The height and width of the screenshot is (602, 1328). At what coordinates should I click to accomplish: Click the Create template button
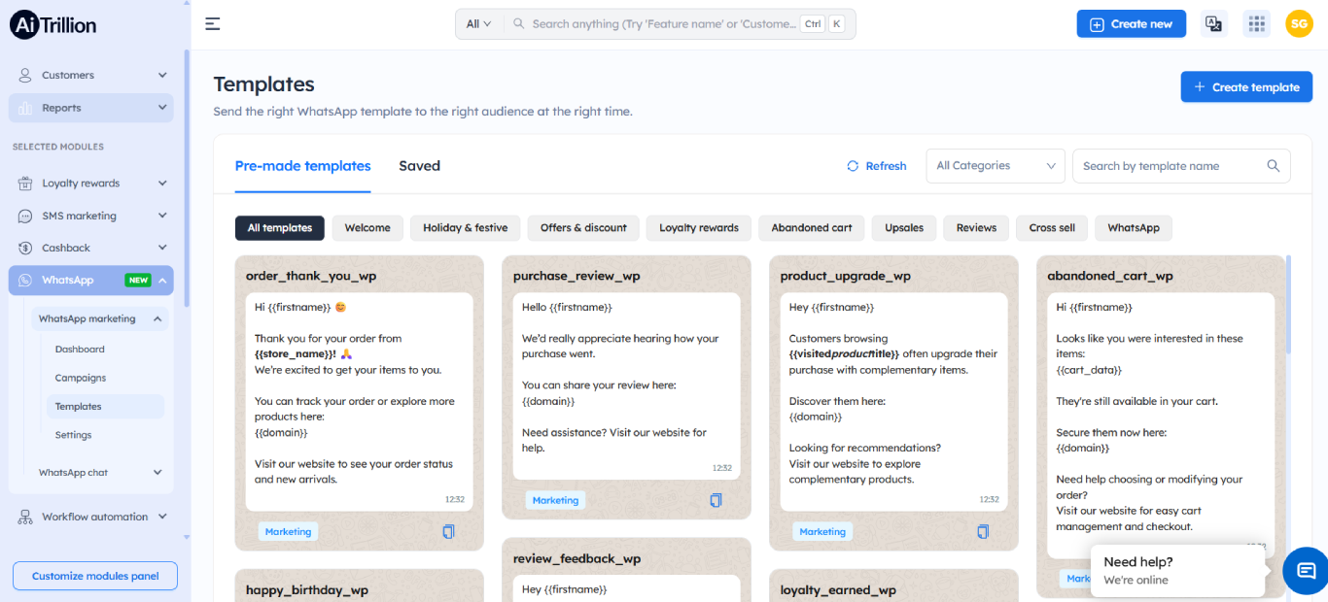pyautogui.click(x=1246, y=86)
